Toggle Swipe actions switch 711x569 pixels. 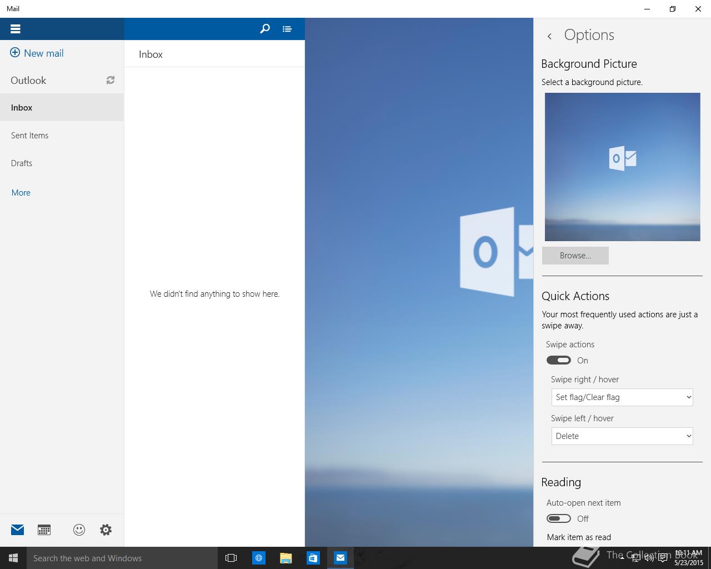point(559,360)
